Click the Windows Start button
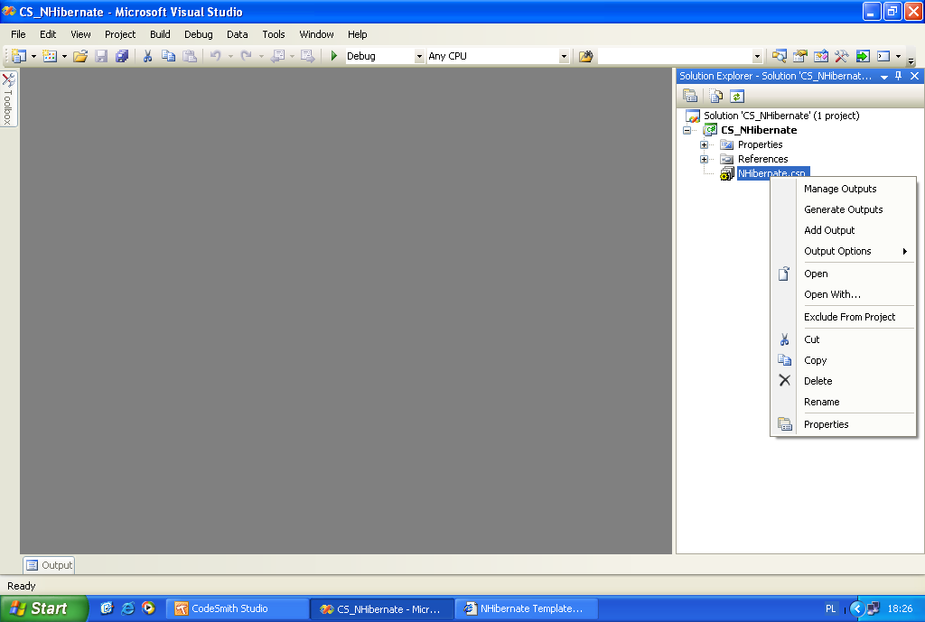The image size is (925, 622). (x=43, y=608)
